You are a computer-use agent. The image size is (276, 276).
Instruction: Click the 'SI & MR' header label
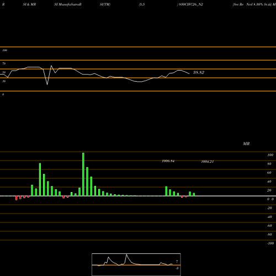[x=29, y=4]
